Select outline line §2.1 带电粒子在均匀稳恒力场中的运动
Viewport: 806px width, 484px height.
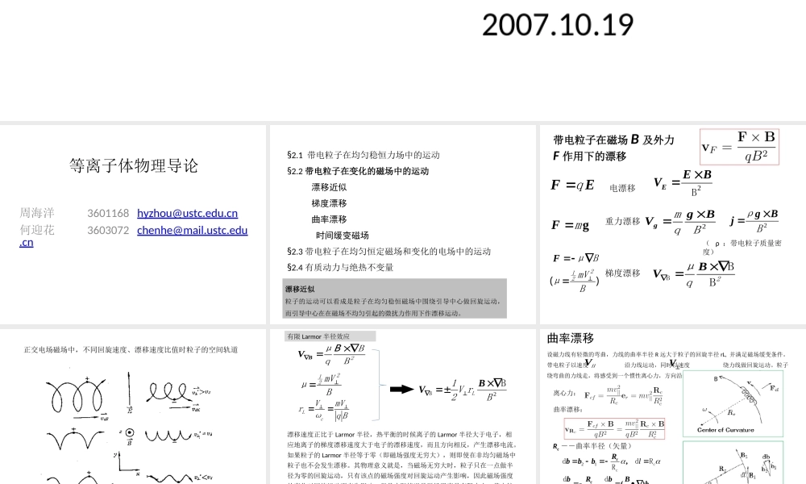364,155
